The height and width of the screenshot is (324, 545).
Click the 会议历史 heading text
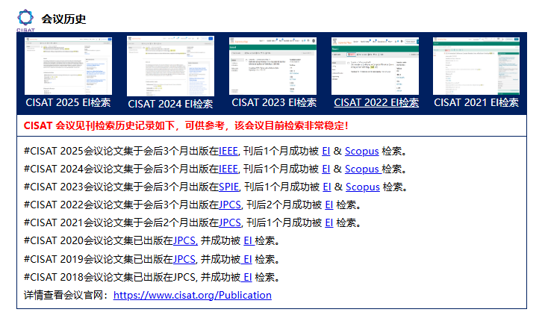63,19
